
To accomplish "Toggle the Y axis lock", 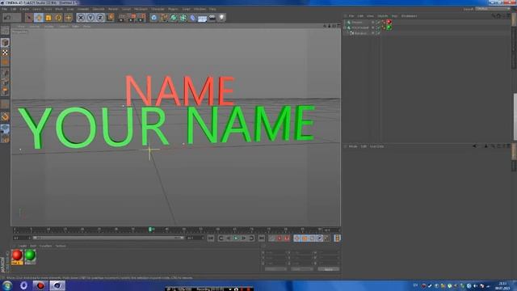I will coord(90,18).
